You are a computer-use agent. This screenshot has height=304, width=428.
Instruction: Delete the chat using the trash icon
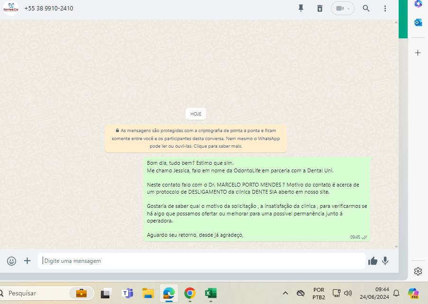click(x=320, y=9)
